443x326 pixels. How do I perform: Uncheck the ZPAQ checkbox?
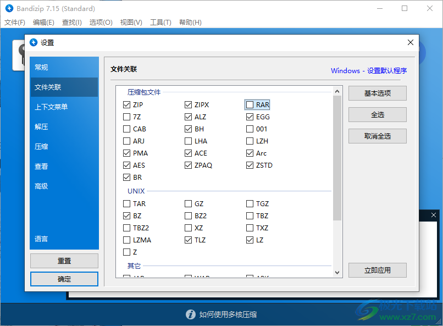(x=188, y=165)
